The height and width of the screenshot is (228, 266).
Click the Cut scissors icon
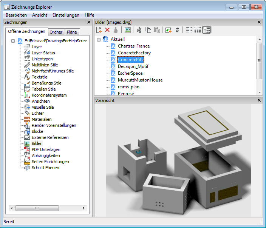(139, 30)
